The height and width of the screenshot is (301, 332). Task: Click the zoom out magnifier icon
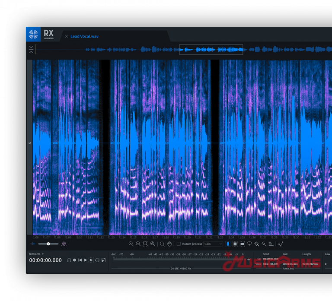click(138, 244)
